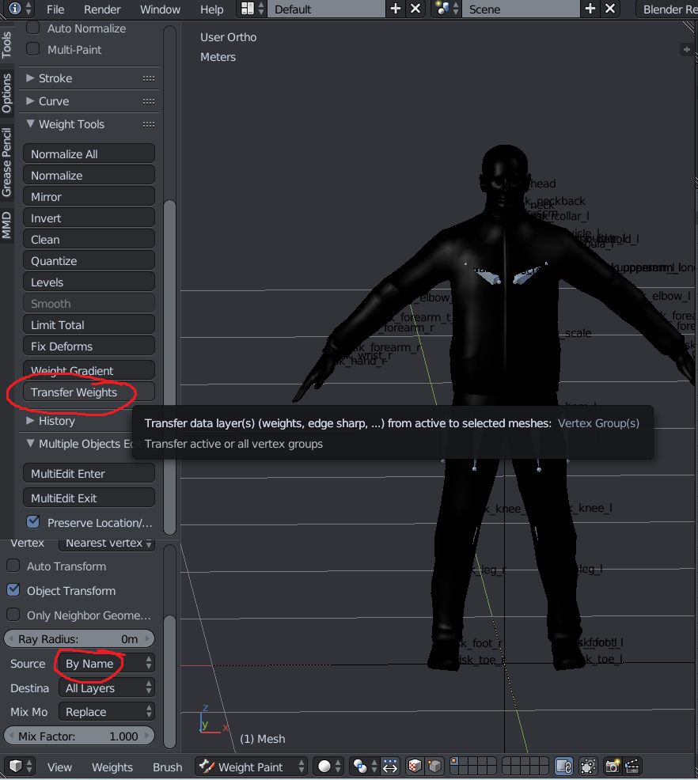This screenshot has width=698, height=780.
Task: Select the first scene layer box
Action: pyautogui.click(x=454, y=762)
